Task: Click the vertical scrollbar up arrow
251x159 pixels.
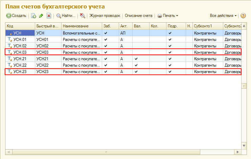Action: pyautogui.click(x=244, y=26)
